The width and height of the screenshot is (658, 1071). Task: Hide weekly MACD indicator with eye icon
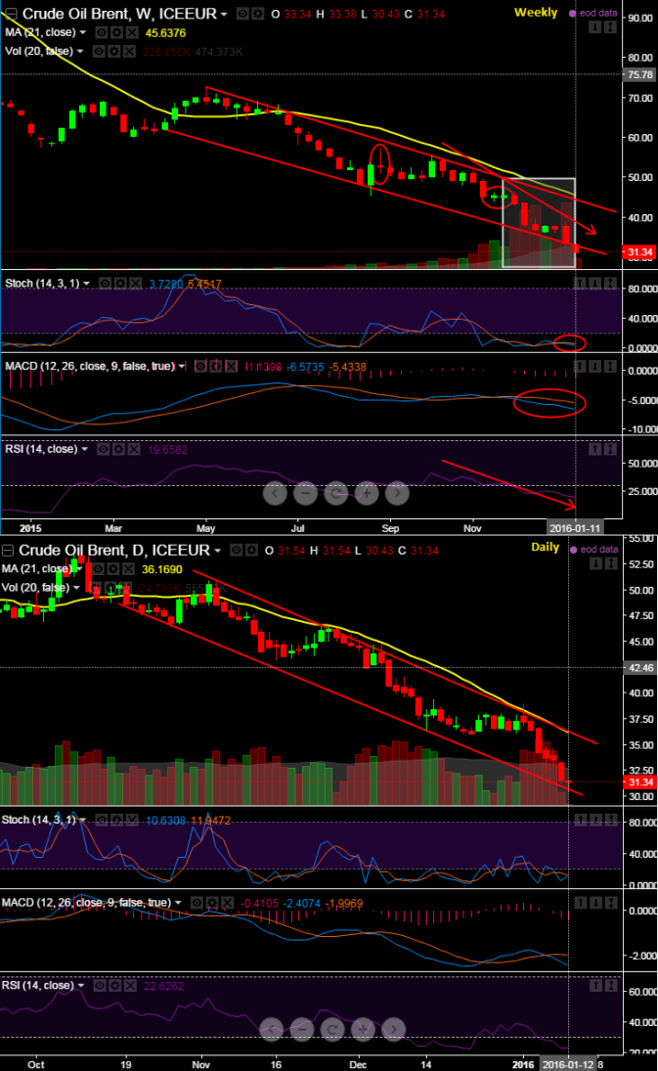pyautogui.click(x=200, y=367)
